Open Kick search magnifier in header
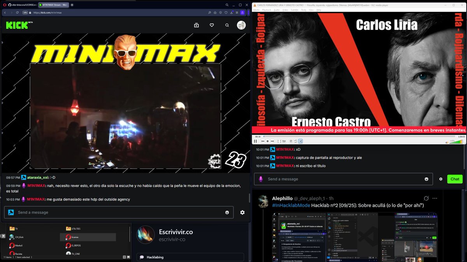This screenshot has width=467, height=262. tap(227, 25)
